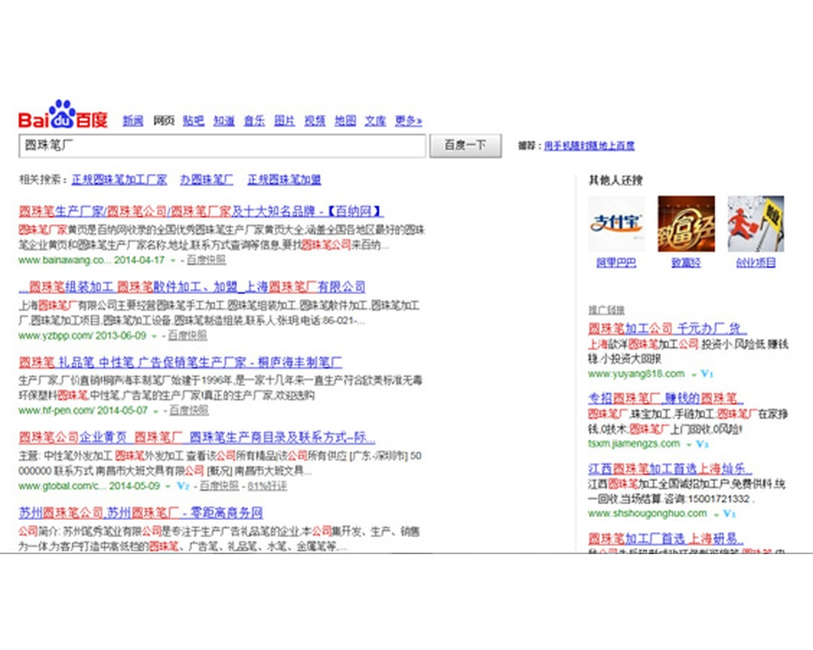Click the www.yuyang818.com green URL
Image resolution: width=813 pixels, height=650 pixels.
[637, 374]
